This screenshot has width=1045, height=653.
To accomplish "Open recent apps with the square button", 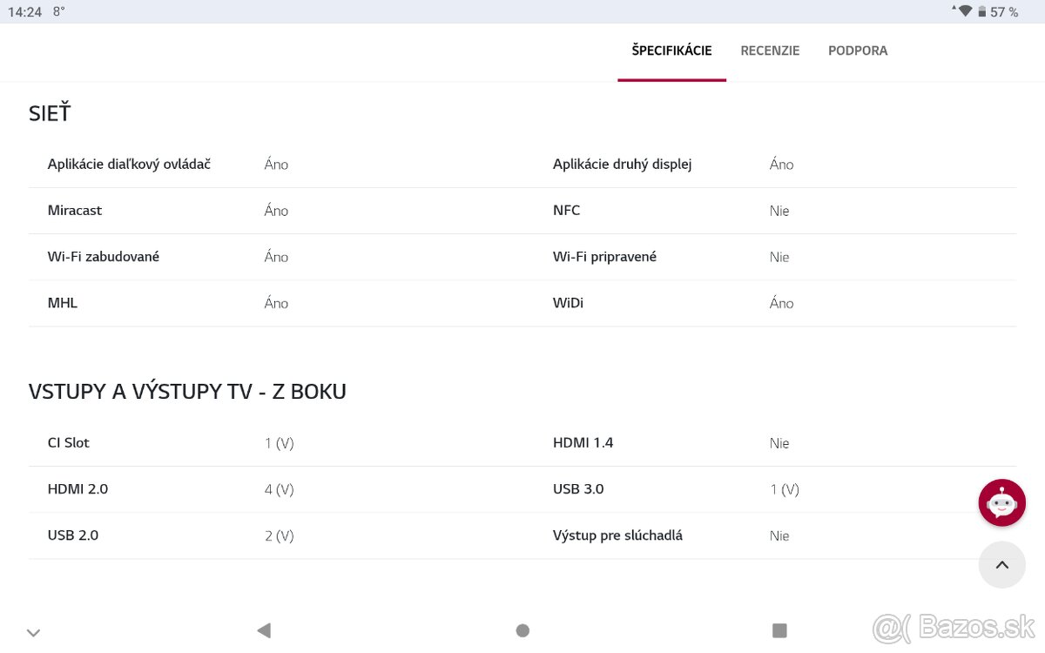I will [779, 629].
